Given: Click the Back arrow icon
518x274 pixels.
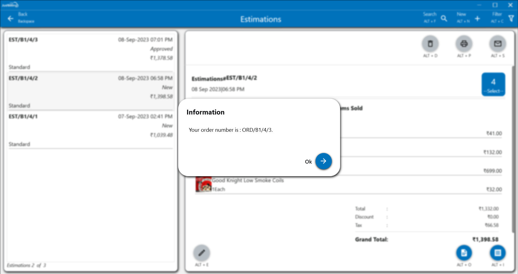Looking at the screenshot, I should point(11,19).
